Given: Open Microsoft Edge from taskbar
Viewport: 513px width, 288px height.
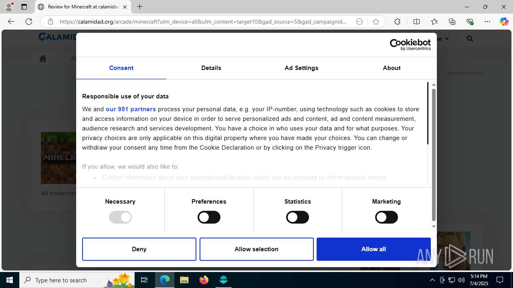Looking at the screenshot, I should pyautogui.click(x=165, y=280).
